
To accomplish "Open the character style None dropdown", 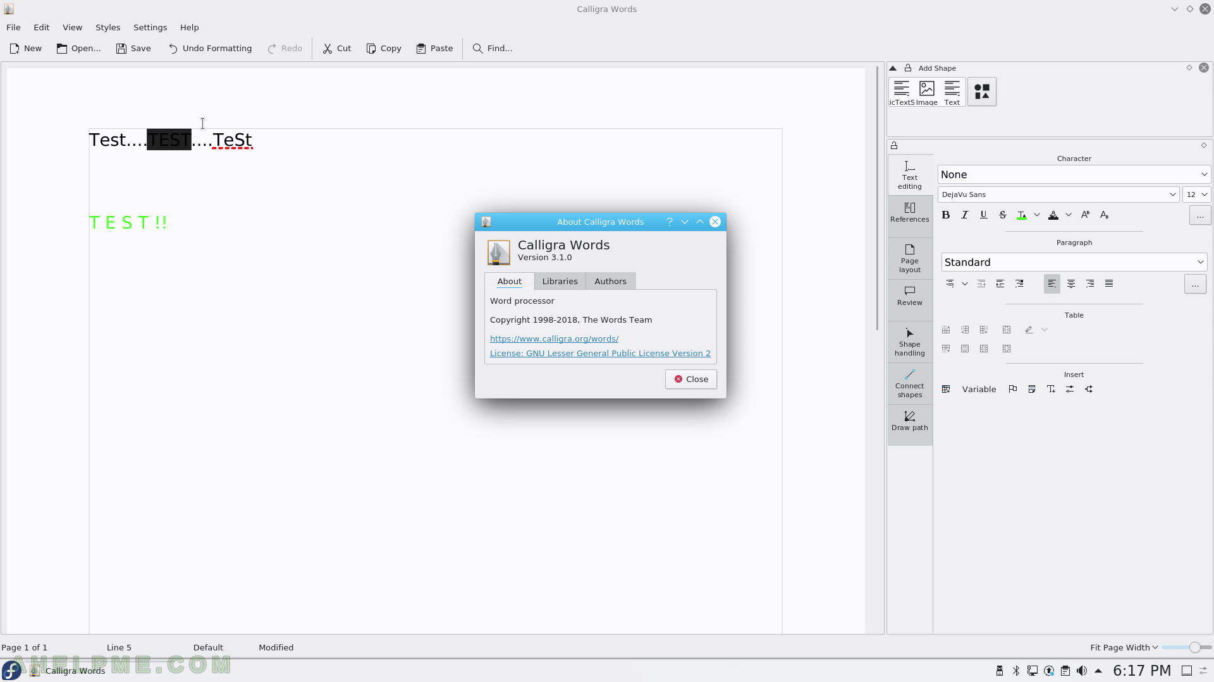I will (1074, 174).
